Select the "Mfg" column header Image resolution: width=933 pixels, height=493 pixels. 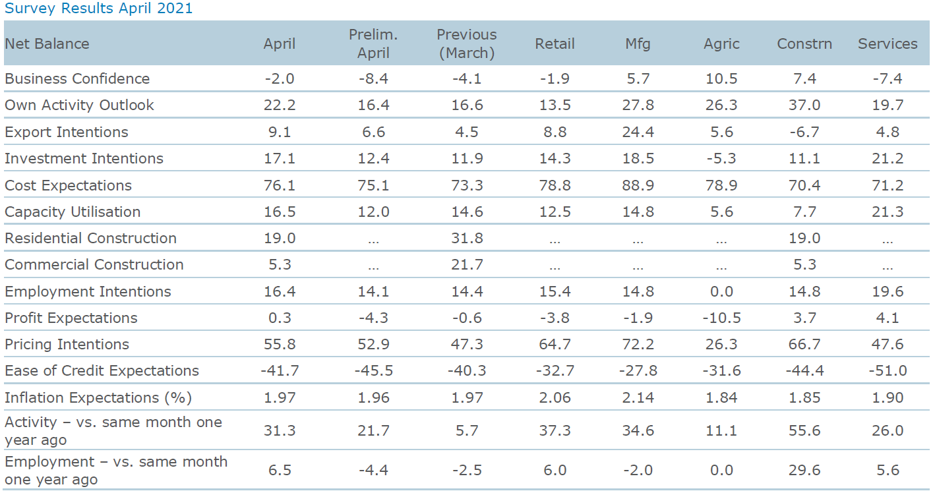pos(638,44)
